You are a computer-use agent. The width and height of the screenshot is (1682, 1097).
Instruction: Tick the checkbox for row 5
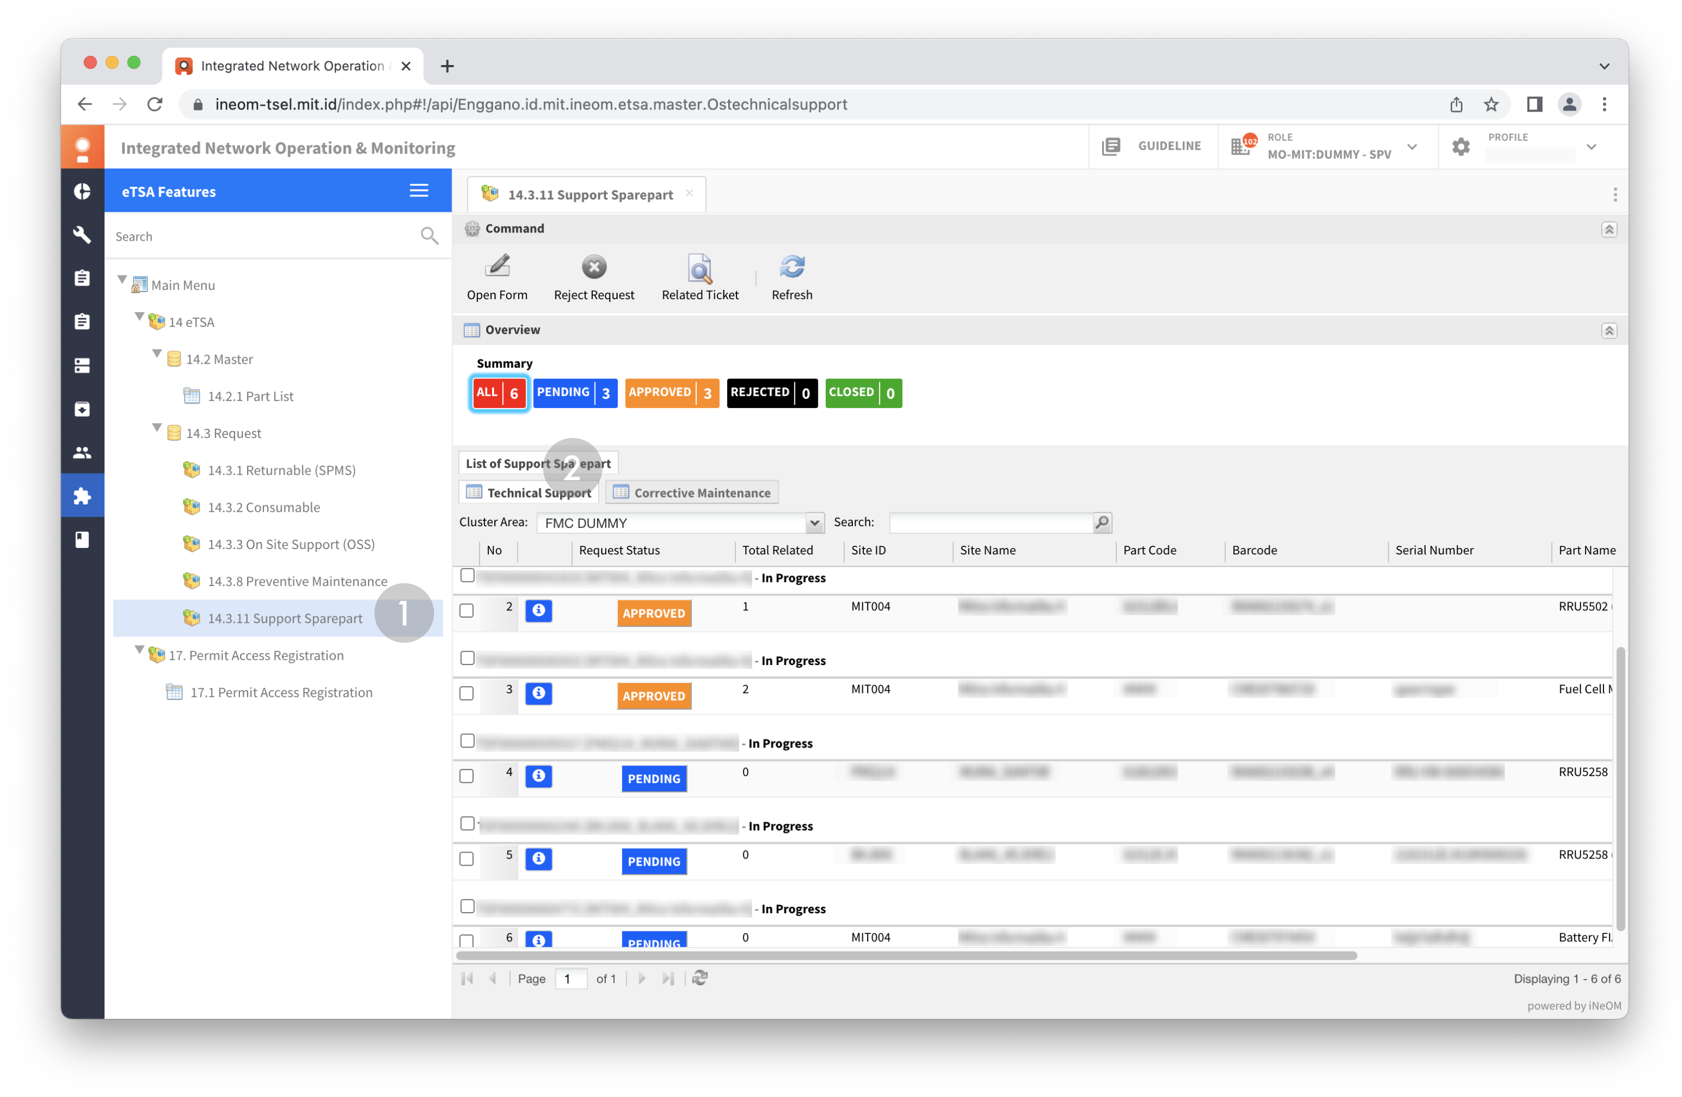click(x=467, y=859)
